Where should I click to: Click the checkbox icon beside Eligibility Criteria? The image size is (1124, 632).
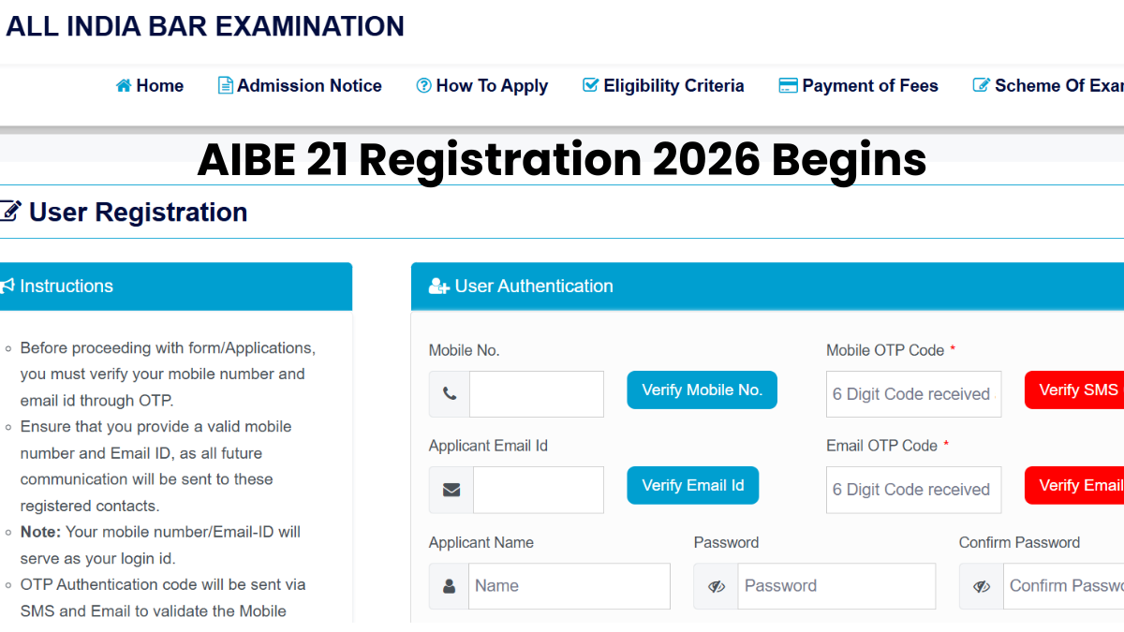click(x=590, y=84)
